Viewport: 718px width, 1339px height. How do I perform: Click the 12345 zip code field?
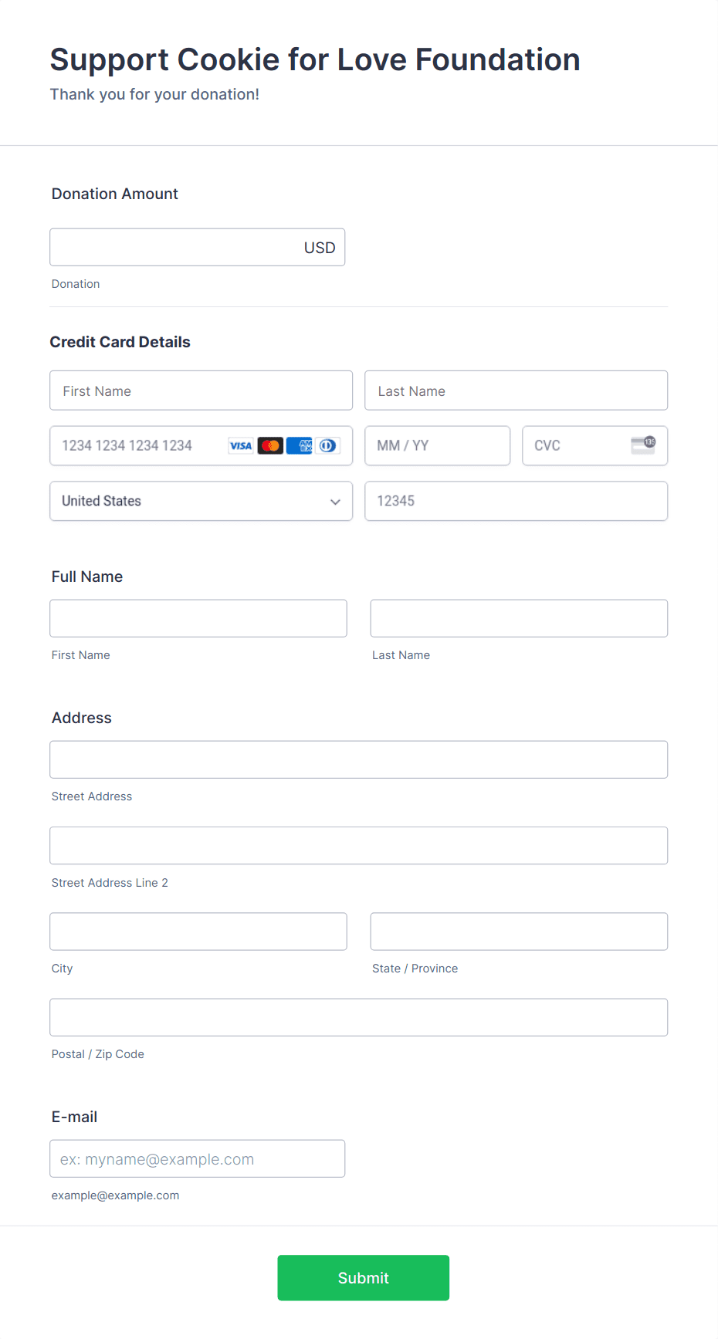click(516, 501)
